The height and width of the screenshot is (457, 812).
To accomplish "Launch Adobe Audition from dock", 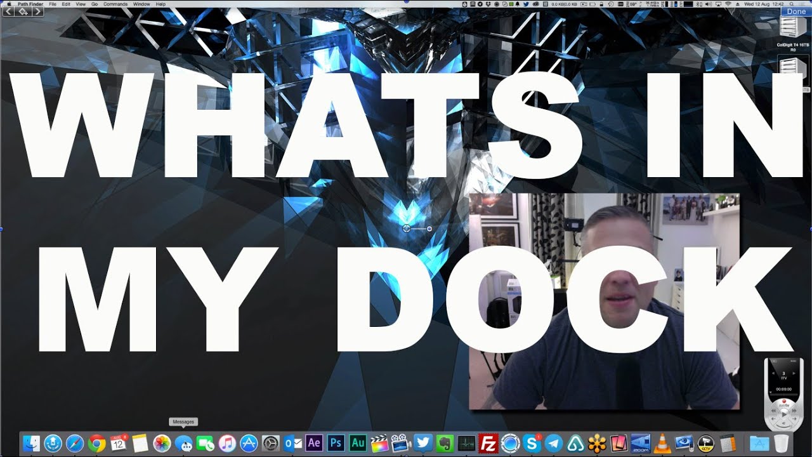I will pos(358,443).
